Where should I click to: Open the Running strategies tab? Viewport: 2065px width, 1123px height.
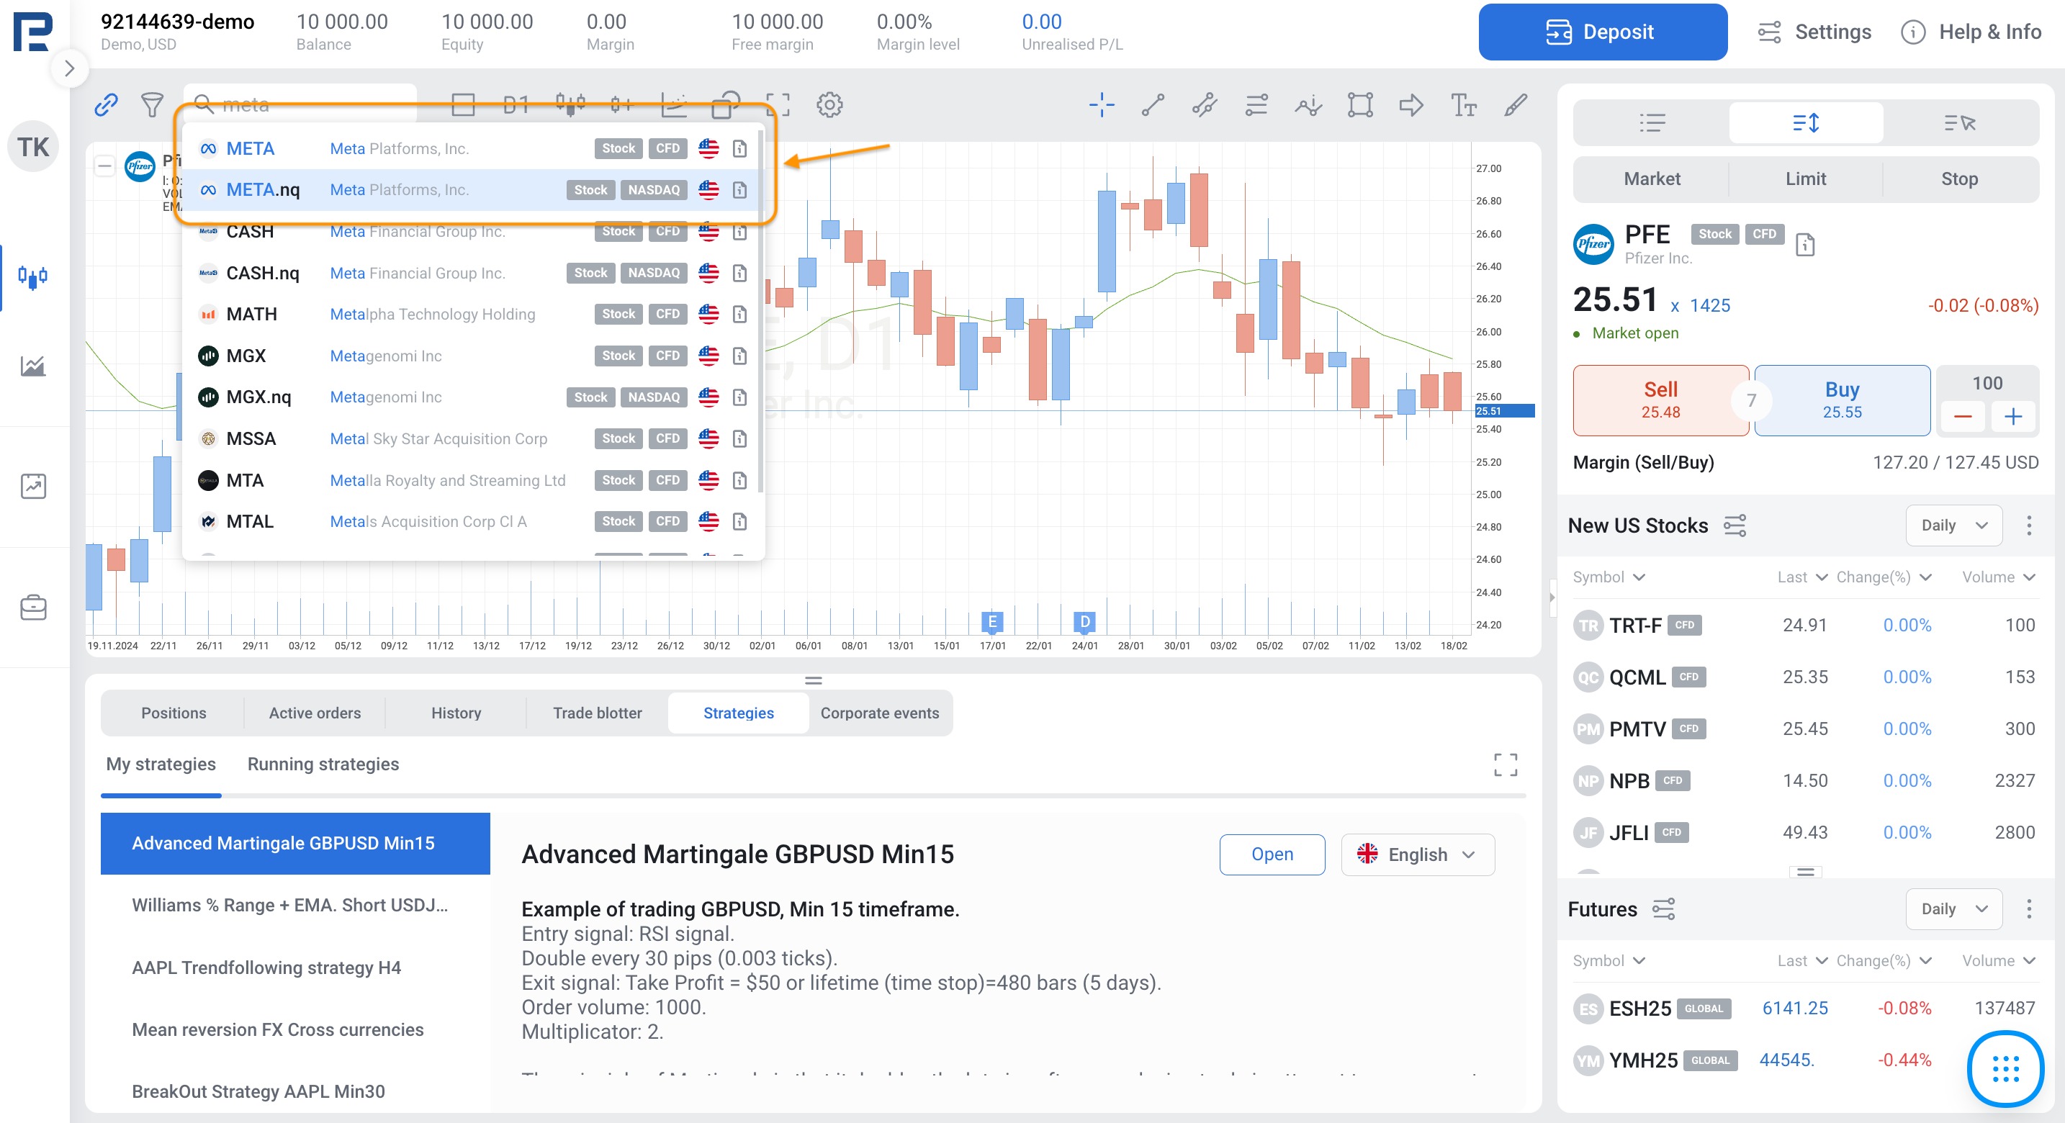[323, 764]
